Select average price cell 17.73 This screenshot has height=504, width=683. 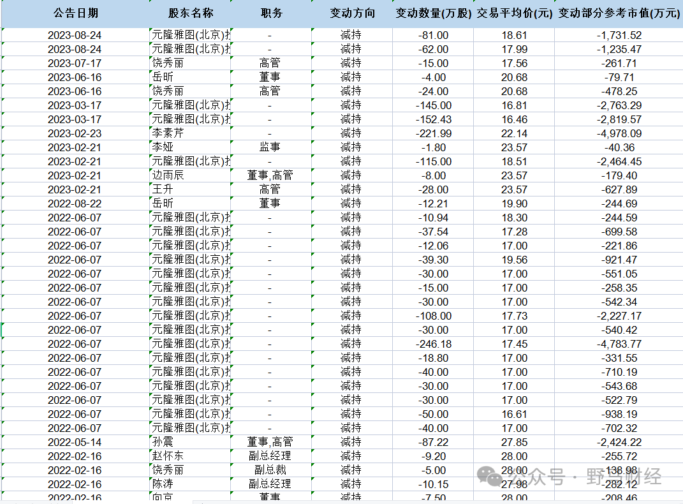(515, 316)
